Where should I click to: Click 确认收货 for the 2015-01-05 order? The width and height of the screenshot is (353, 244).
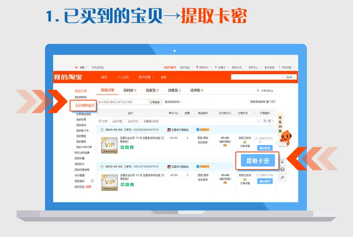[x=265, y=148]
